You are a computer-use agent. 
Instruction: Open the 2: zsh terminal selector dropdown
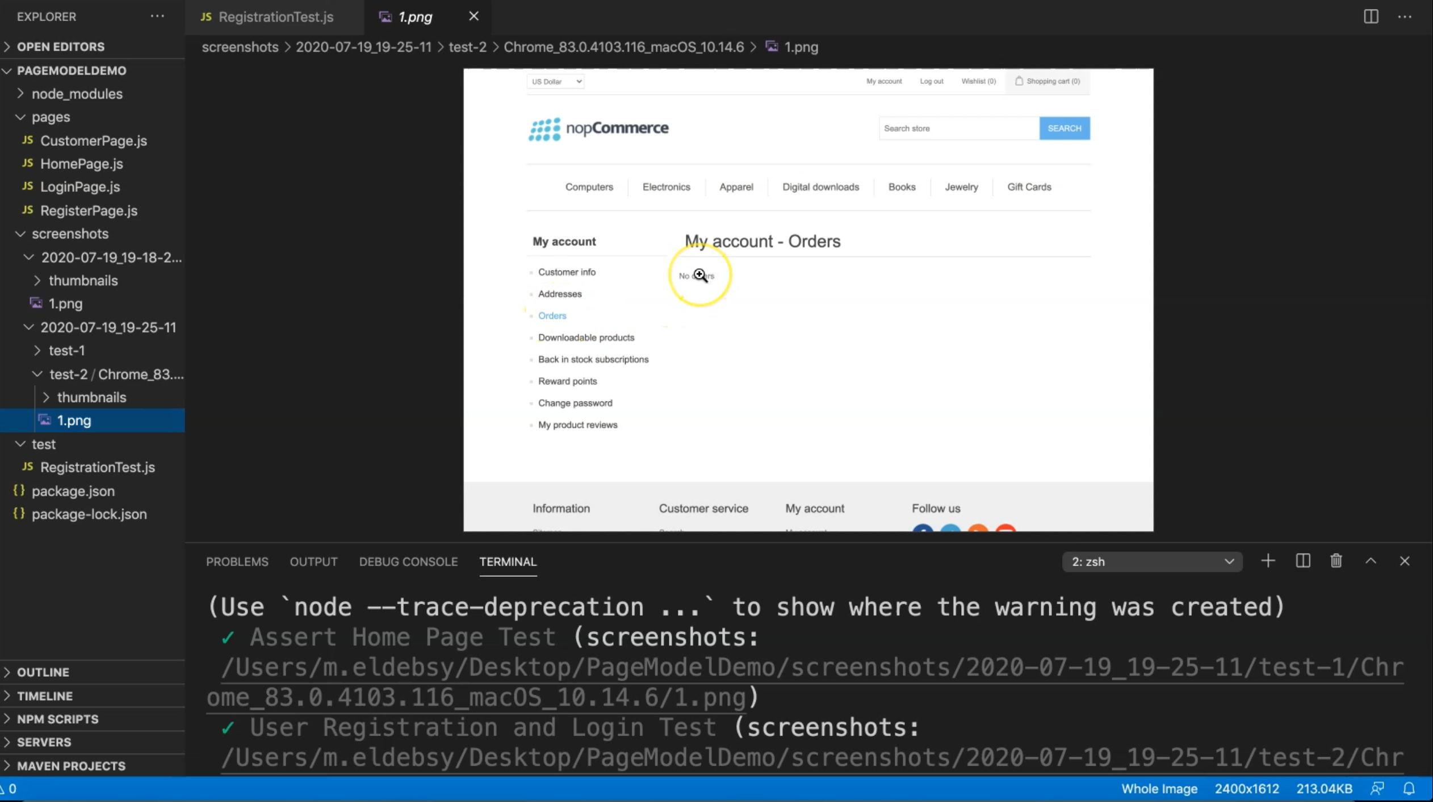[1151, 562]
